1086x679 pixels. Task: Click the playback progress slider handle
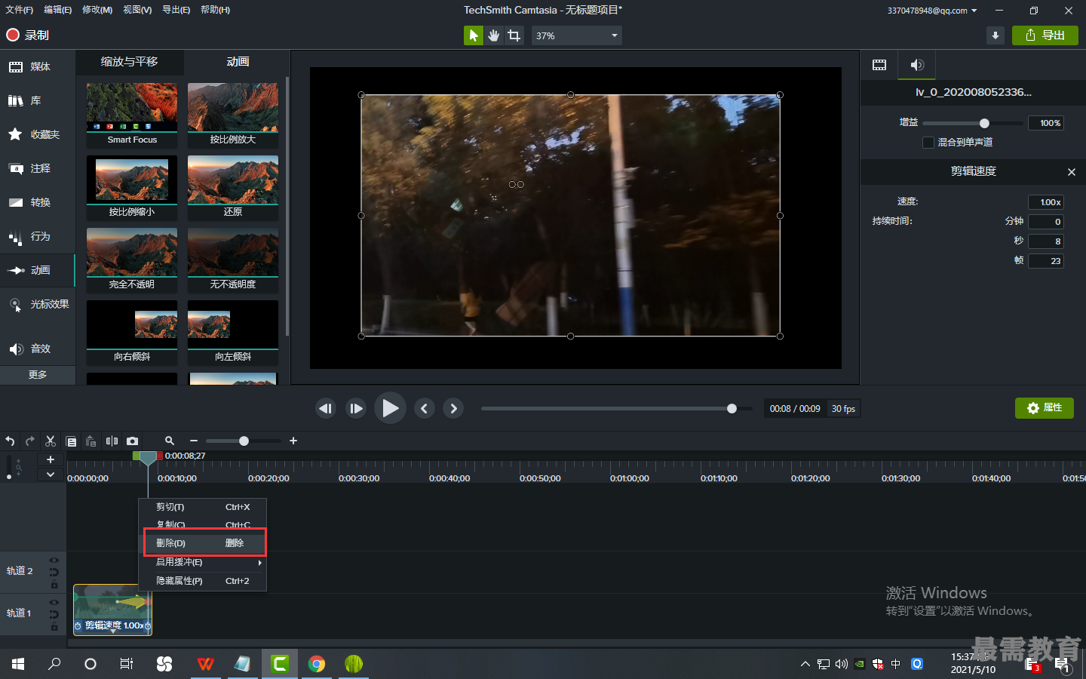click(x=732, y=408)
